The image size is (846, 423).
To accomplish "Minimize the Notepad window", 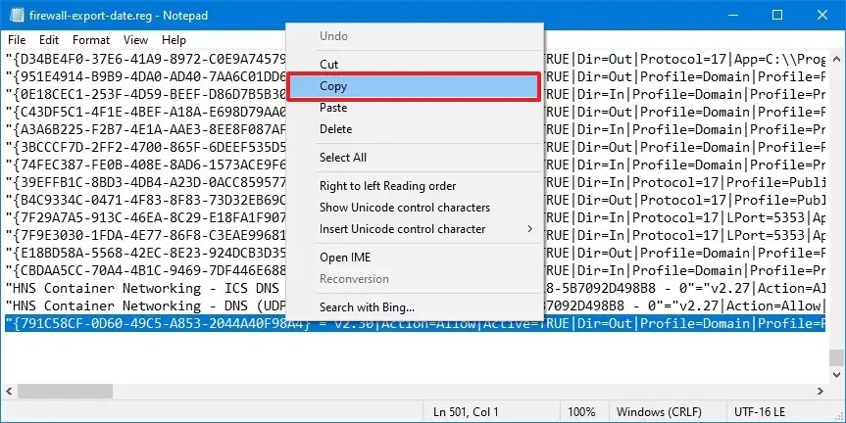I will [x=732, y=15].
